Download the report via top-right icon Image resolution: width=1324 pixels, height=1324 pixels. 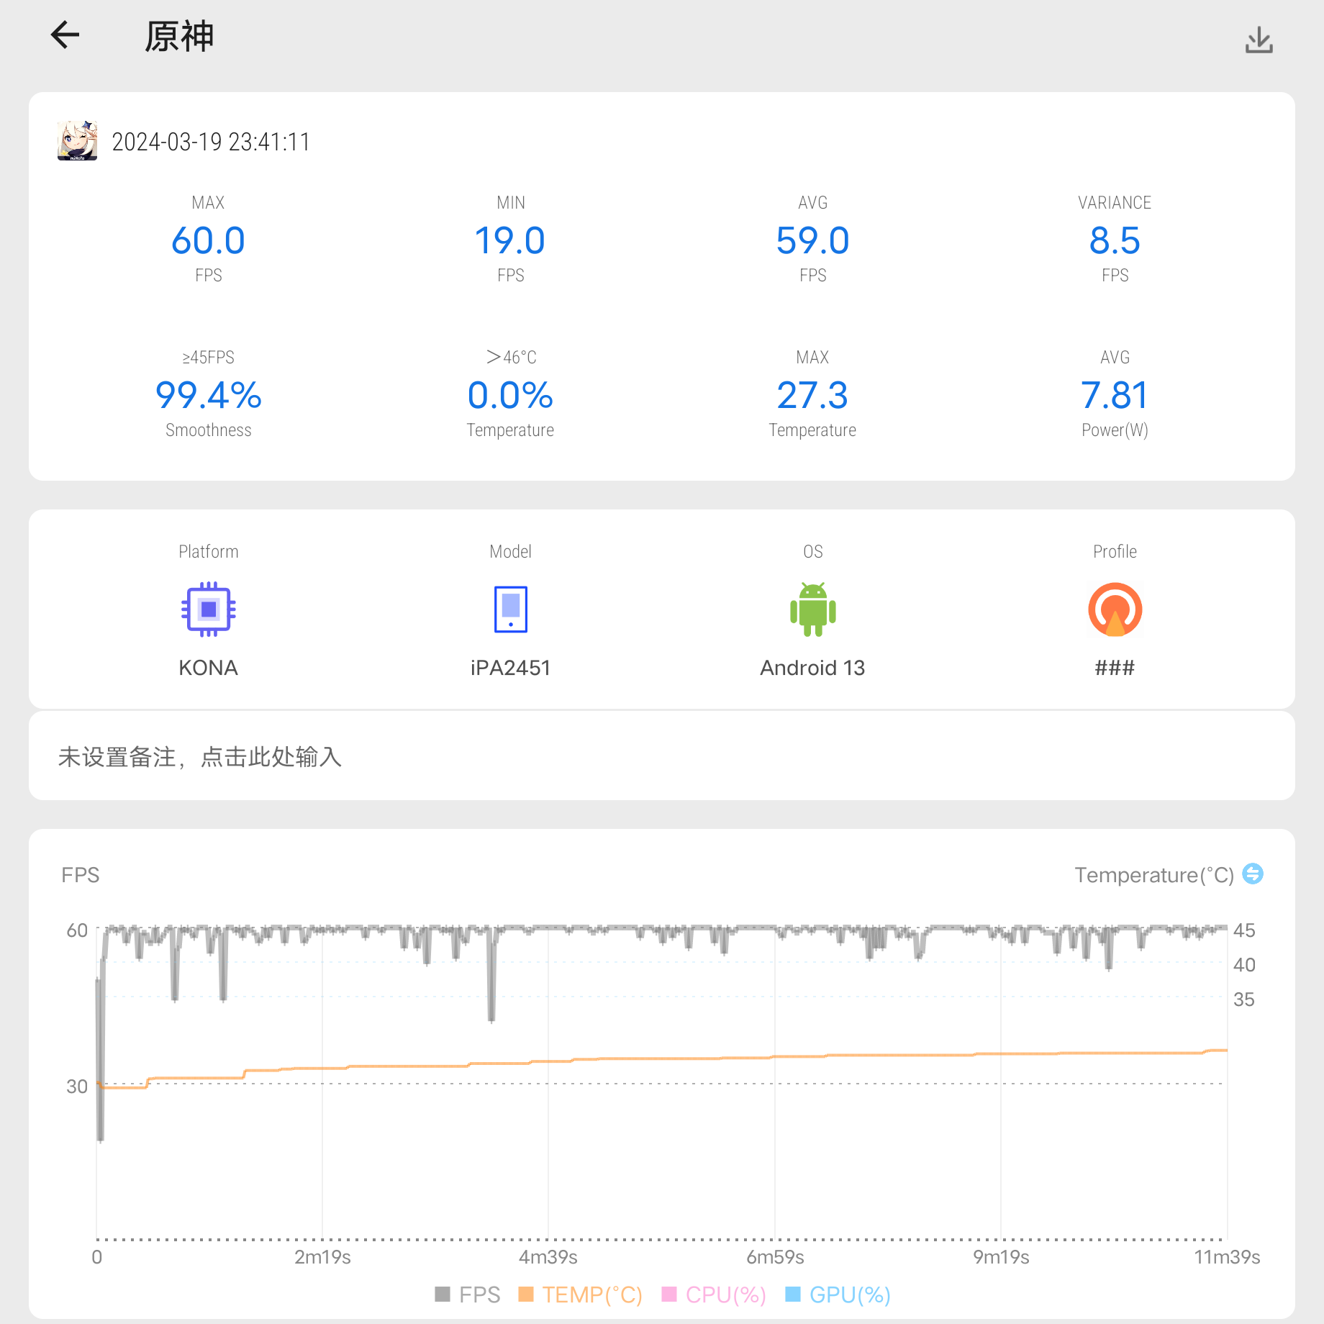coord(1259,40)
